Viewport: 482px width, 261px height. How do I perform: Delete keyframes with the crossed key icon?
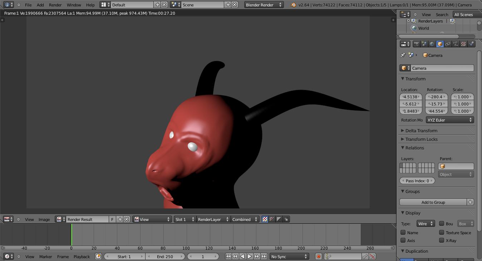point(372,256)
